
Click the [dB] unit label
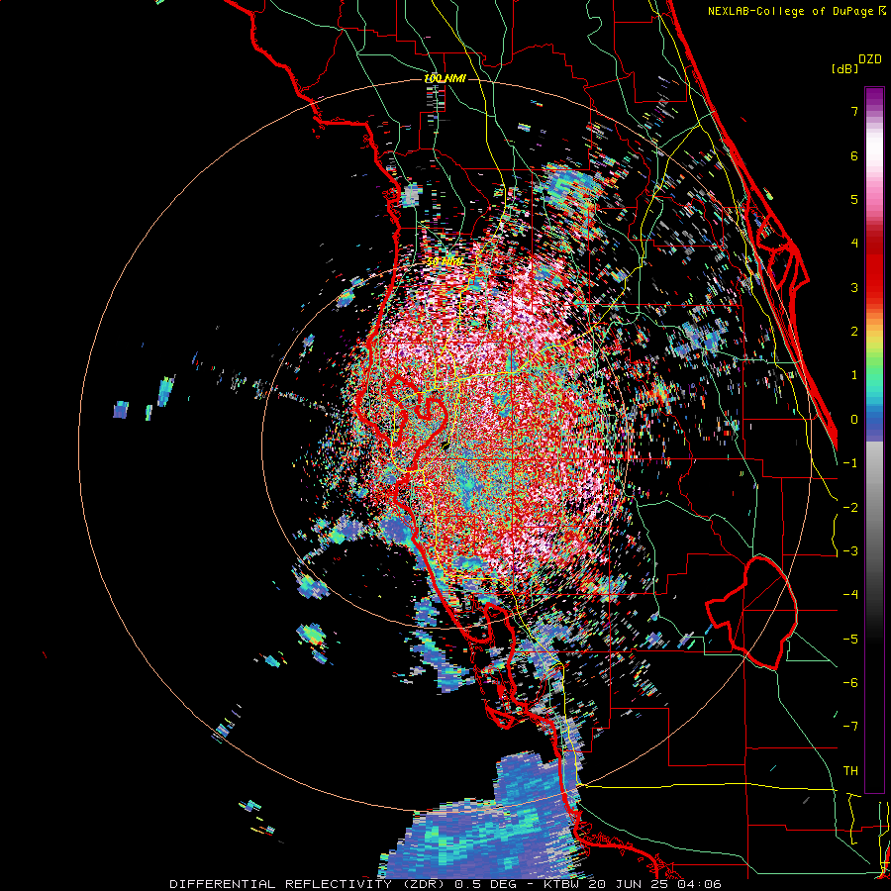844,68
